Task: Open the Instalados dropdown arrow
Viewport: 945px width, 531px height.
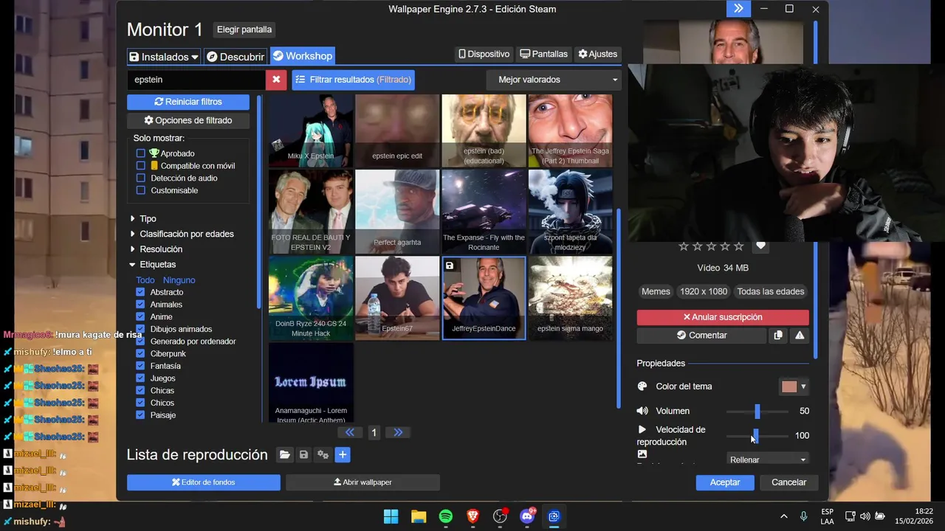Action: pyautogui.click(x=195, y=57)
